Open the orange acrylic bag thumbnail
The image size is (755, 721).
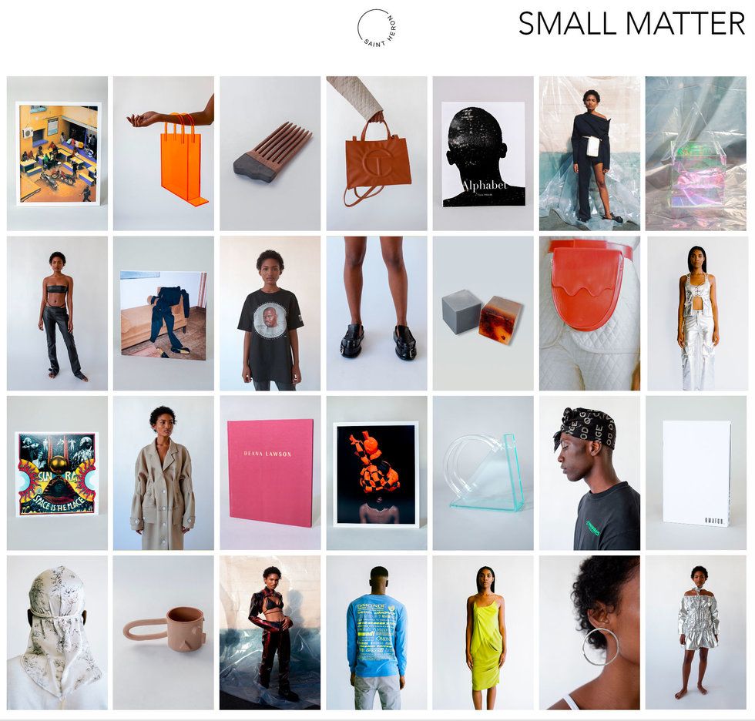pos(163,153)
